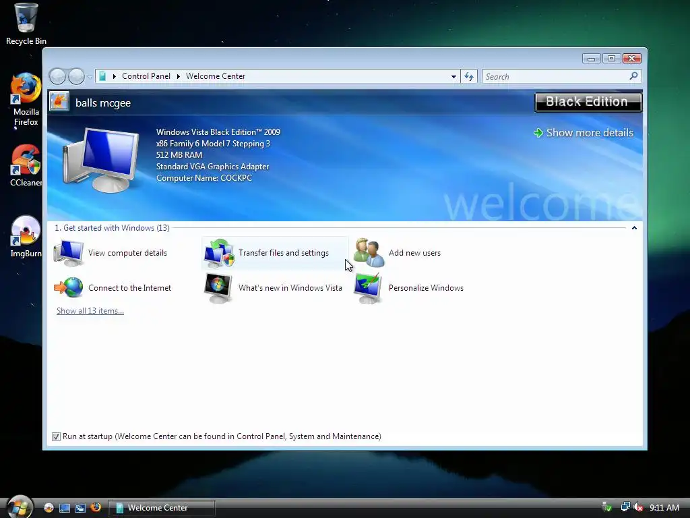This screenshot has height=518, width=690.
Task: Click the muted volume icon in the system tray
Action: click(x=637, y=507)
